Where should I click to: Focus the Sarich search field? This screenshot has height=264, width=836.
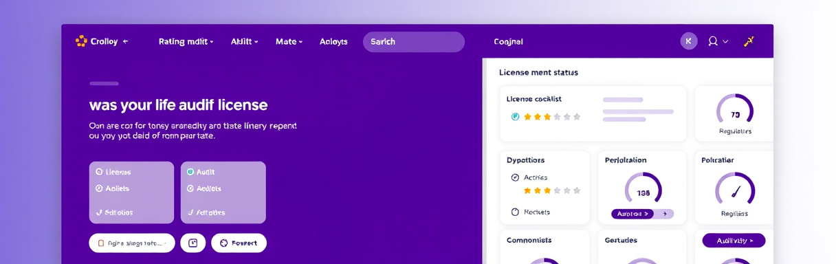click(x=414, y=42)
